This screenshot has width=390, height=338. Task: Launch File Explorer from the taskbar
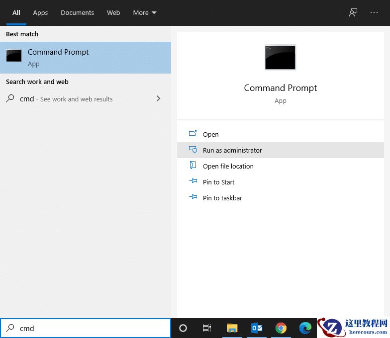click(x=232, y=328)
